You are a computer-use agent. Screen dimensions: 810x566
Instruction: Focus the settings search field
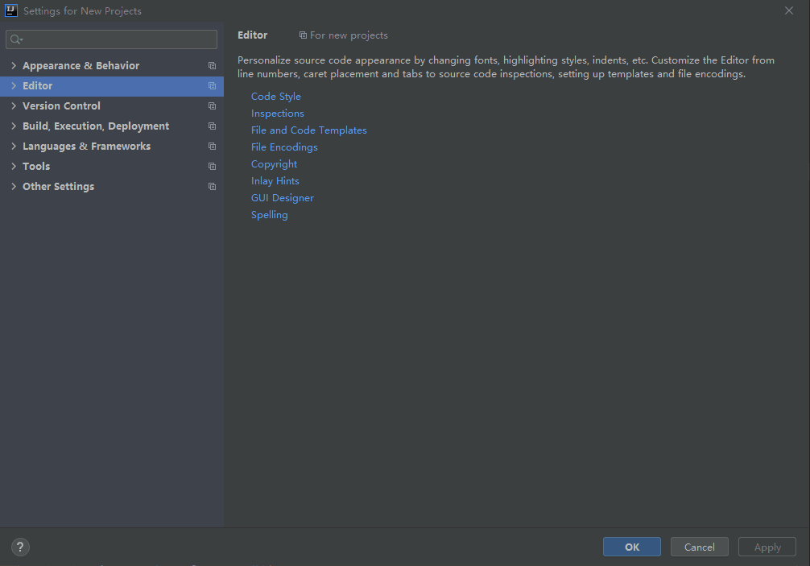[111, 39]
